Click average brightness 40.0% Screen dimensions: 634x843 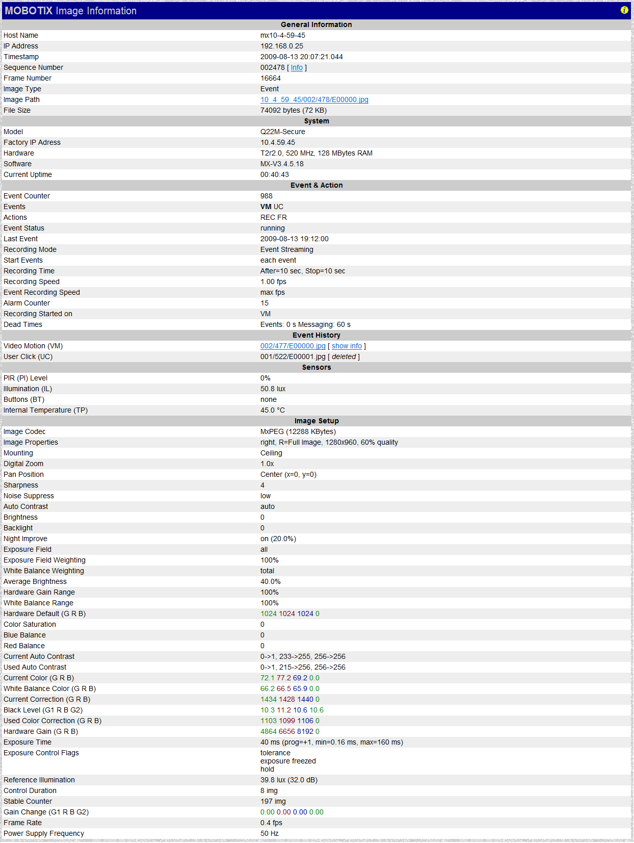[x=271, y=581]
